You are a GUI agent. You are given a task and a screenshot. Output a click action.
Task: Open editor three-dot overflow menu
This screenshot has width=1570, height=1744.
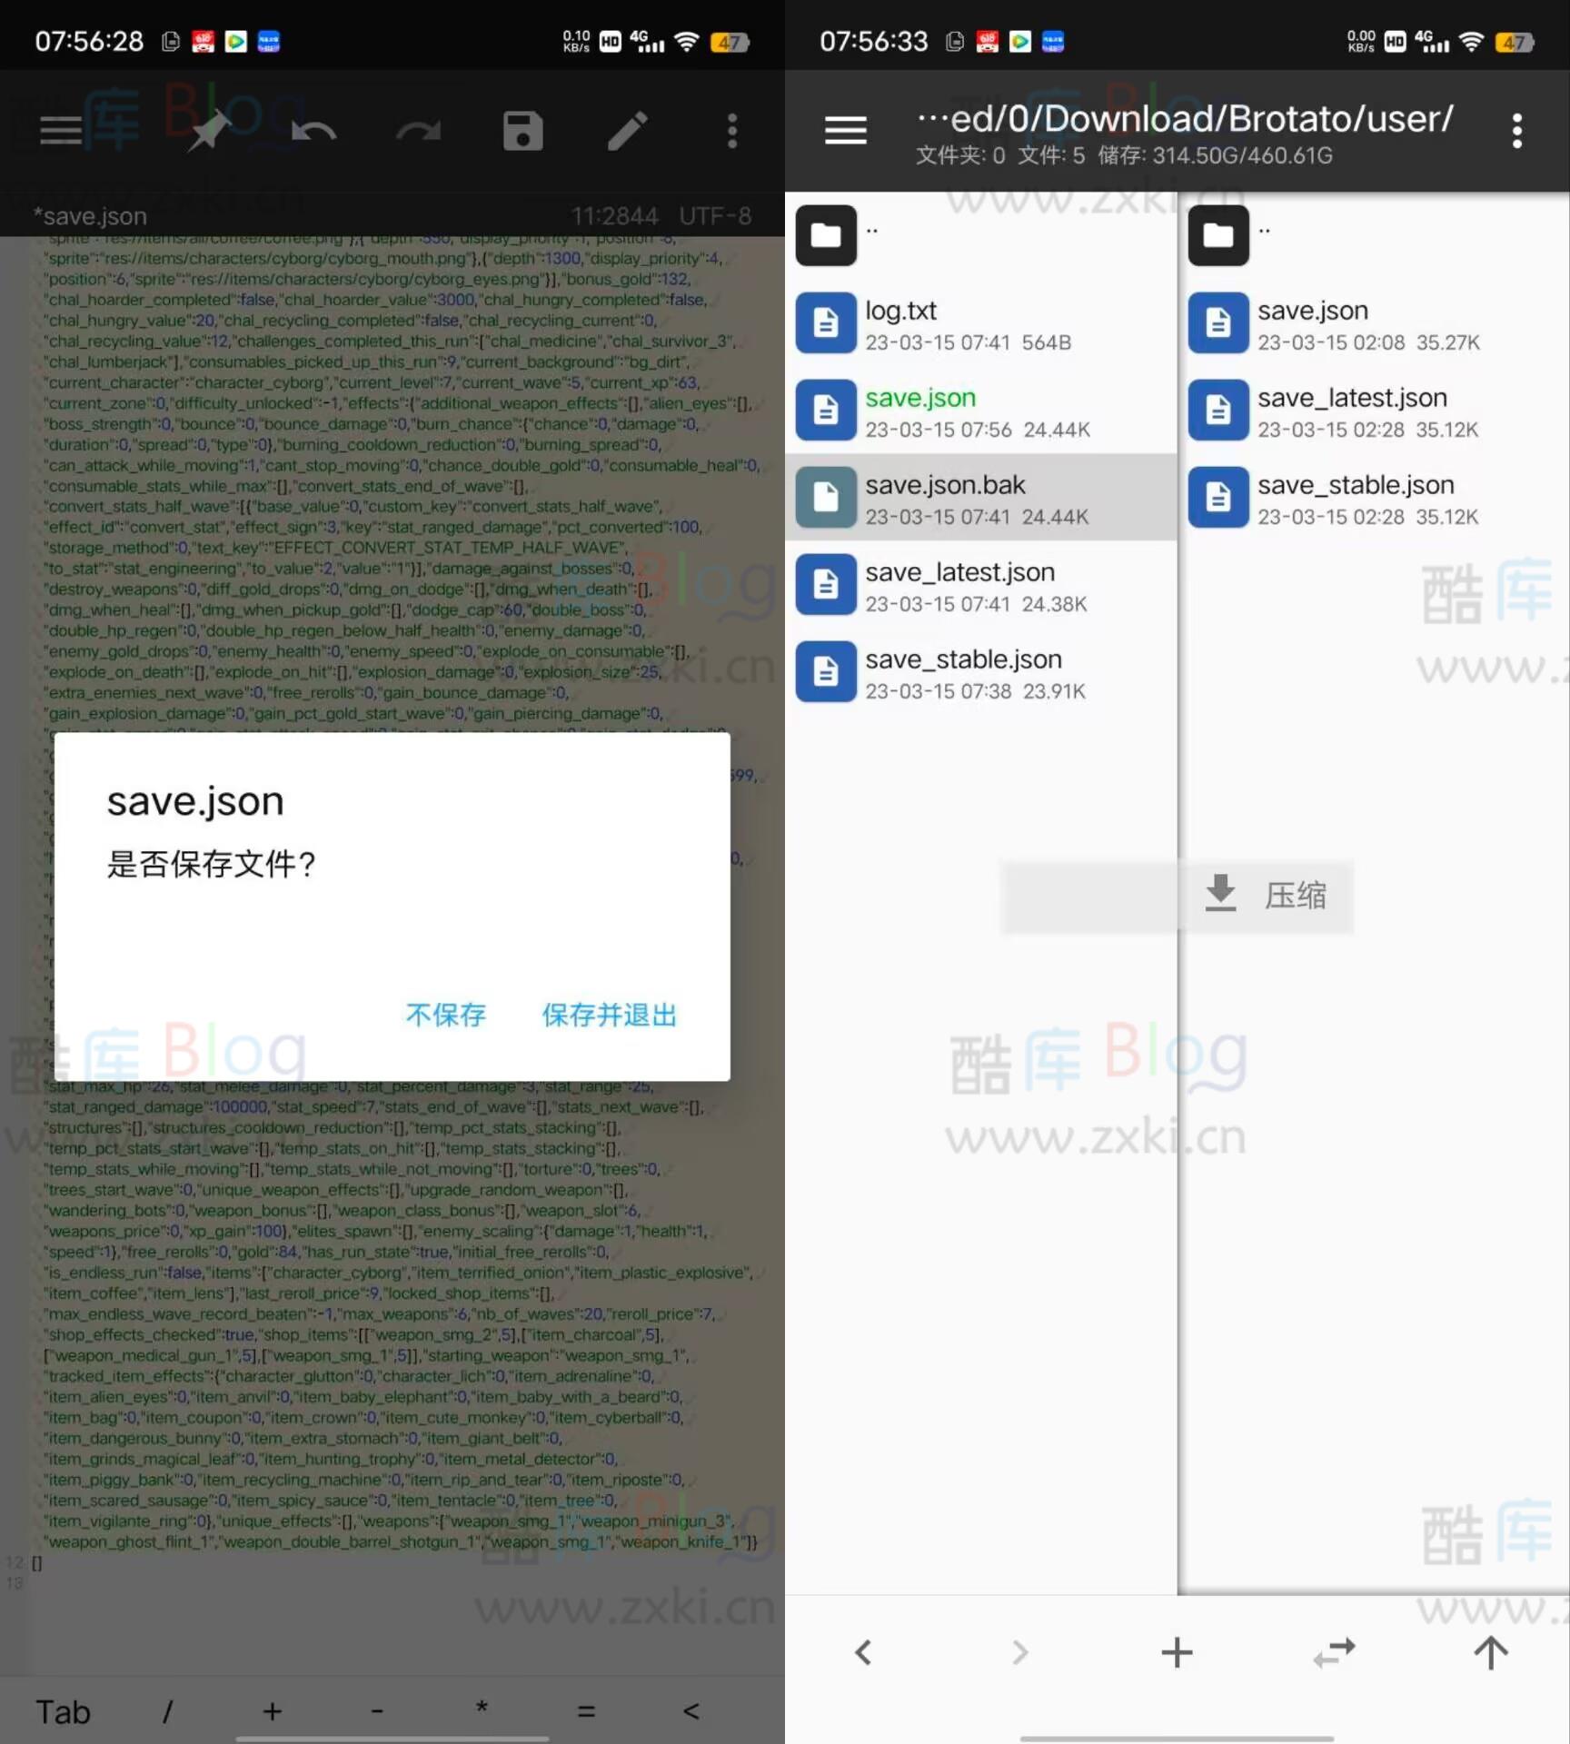pyautogui.click(x=732, y=132)
